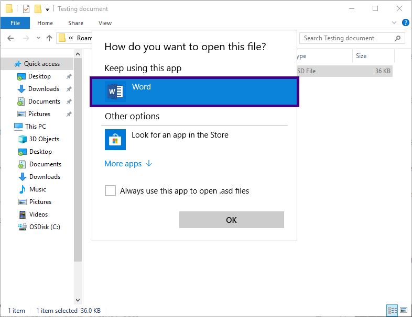Choose Look for an app in the Store

click(x=194, y=140)
